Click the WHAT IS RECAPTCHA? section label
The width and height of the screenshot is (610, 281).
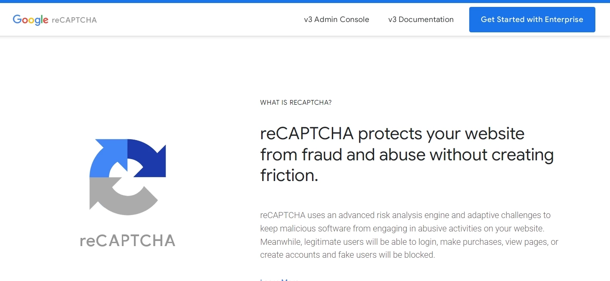point(296,102)
